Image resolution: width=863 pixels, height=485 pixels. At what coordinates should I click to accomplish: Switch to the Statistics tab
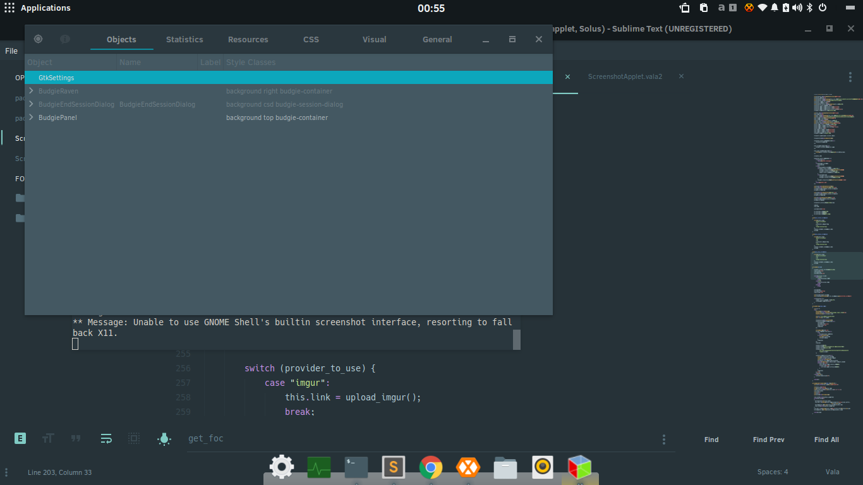184,39
